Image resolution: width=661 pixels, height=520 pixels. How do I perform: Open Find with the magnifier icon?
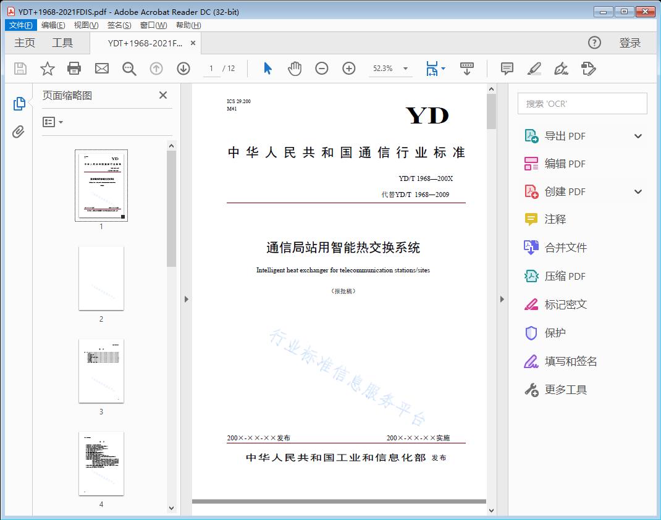click(129, 69)
